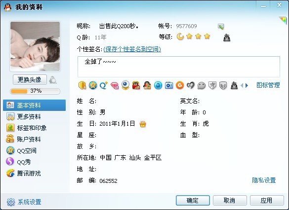289x210 pixels.
Task: Click the 更换头像 button
Action: click(x=30, y=80)
